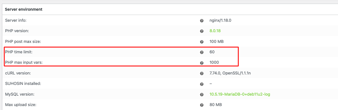Click help icon for cURL version

tap(202, 73)
